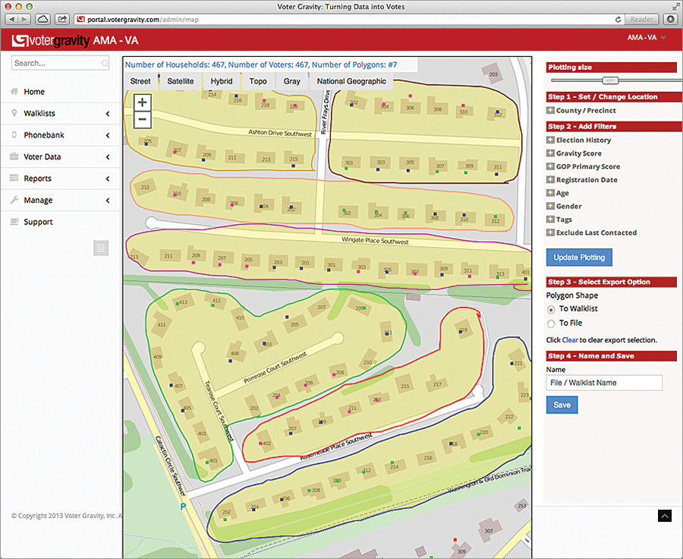
Task: Expand Phonebank menu chevron
Action: (108, 135)
